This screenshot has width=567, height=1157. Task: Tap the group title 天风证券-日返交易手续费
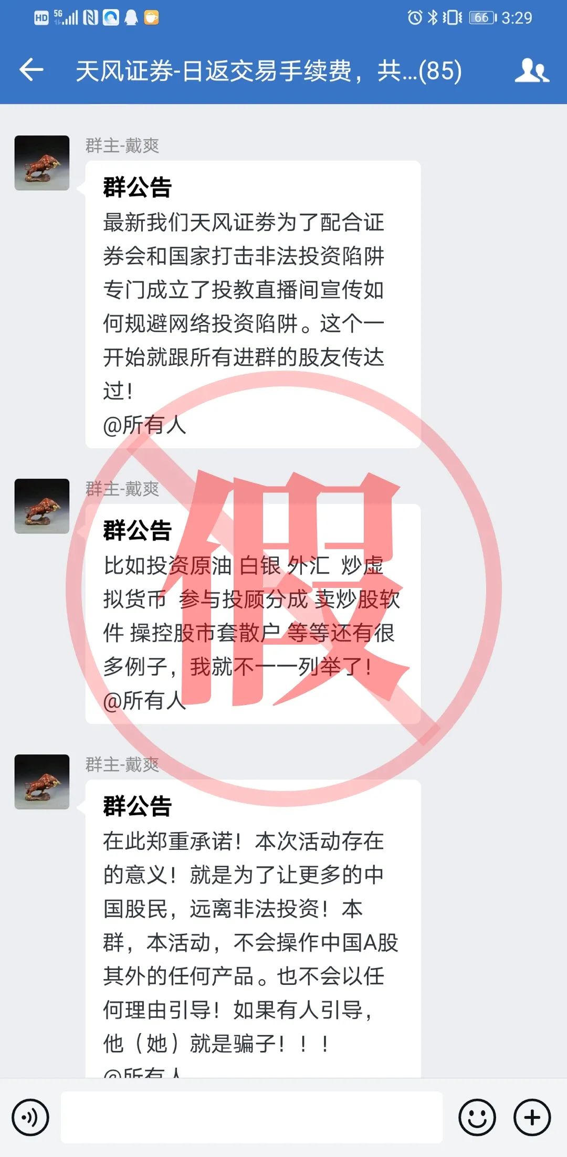click(x=268, y=71)
